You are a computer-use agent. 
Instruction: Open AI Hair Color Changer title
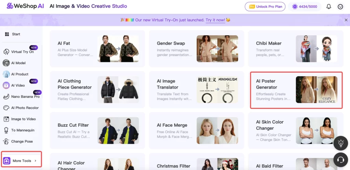point(71,166)
